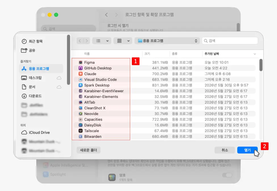Click the green zoom button of settings window
The image size is (277, 191).
click(x=56, y=15)
